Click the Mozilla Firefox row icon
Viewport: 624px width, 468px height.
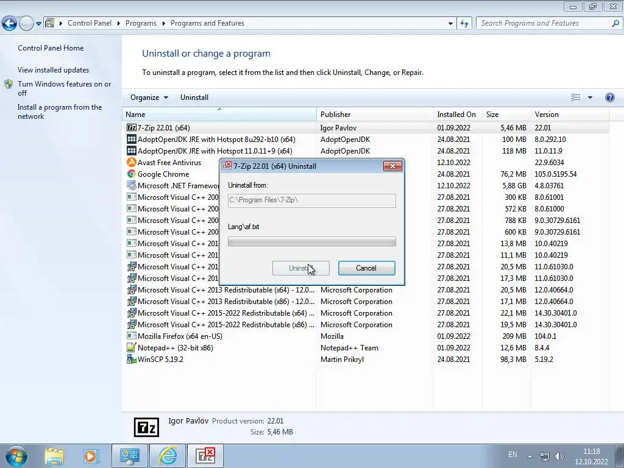pyautogui.click(x=132, y=336)
